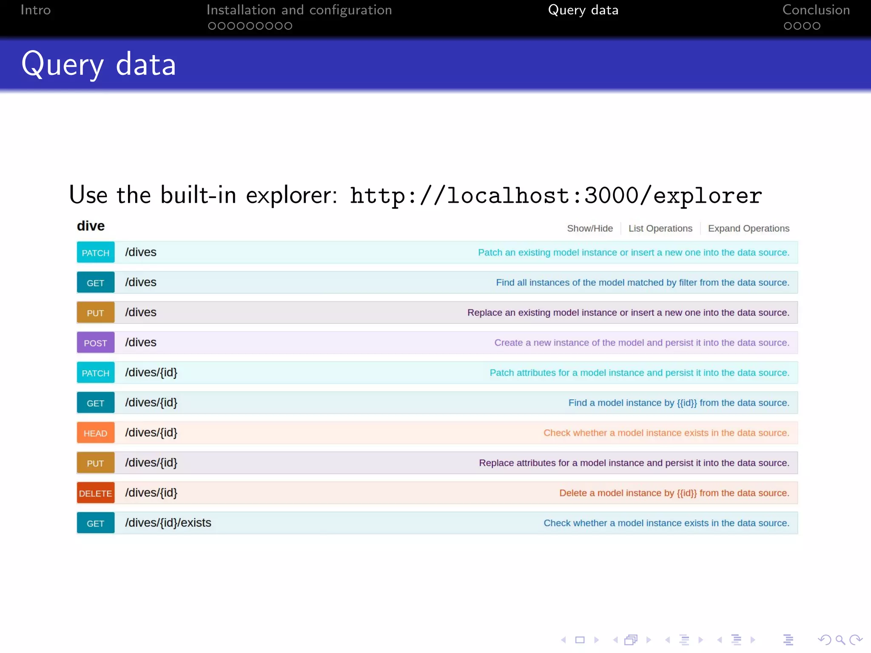
Task: Click the GET badge for /dives/{id}/exists
Action: point(96,523)
